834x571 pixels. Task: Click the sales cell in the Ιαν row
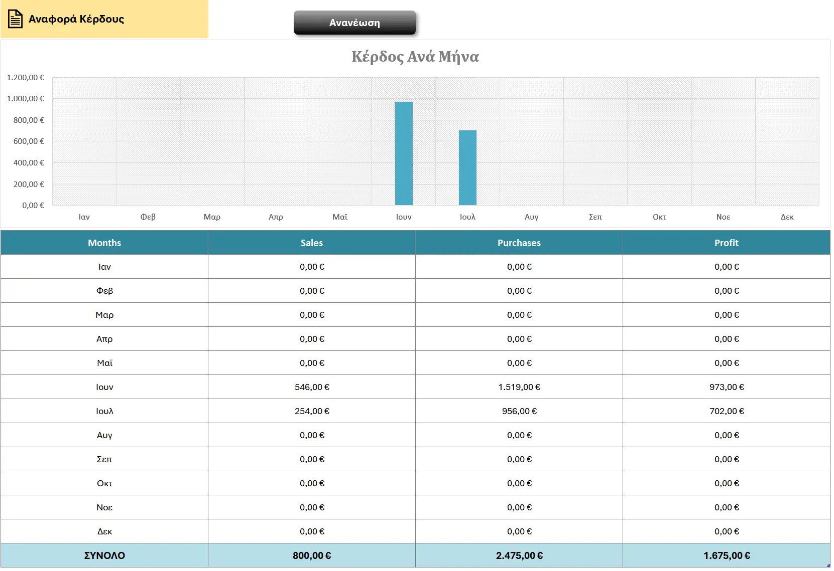point(312,267)
